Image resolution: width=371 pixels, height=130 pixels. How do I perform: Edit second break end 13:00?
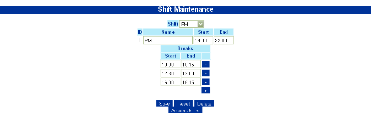coord(191,73)
